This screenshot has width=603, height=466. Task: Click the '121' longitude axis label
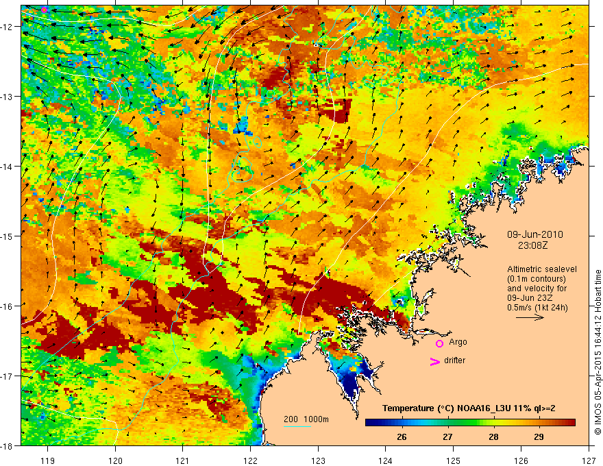pos(183,461)
